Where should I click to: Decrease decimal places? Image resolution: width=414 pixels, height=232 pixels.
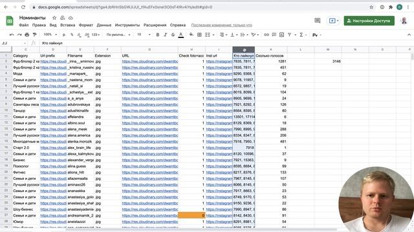pyautogui.click(x=79, y=35)
